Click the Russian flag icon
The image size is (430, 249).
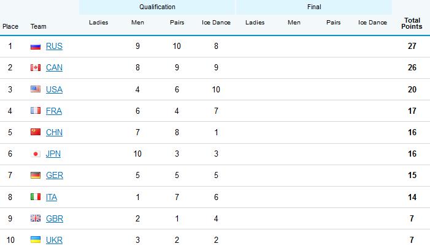35,46
